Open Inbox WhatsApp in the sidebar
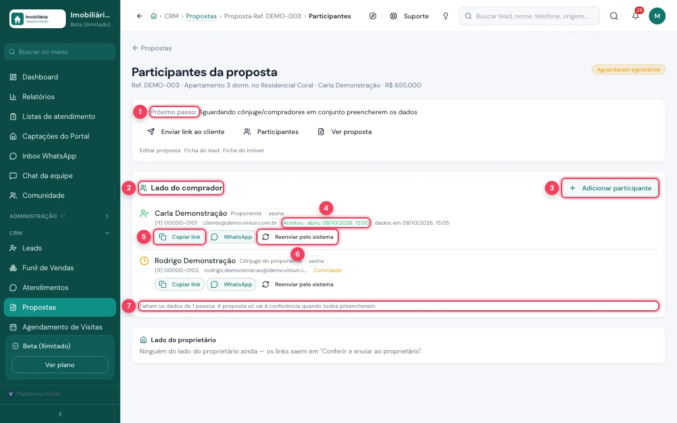Viewport: 677px width, 423px height. point(60,156)
